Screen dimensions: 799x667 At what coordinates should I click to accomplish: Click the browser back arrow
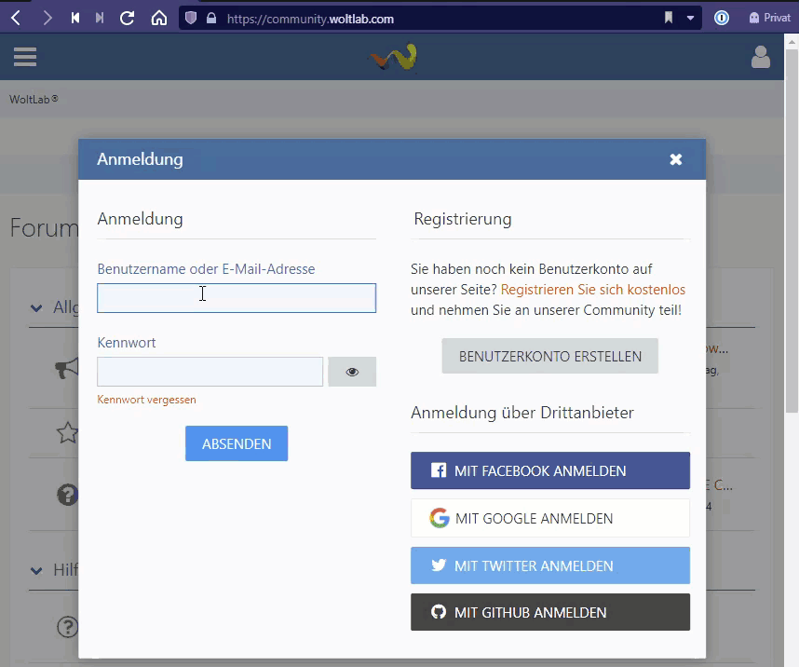pos(16,18)
